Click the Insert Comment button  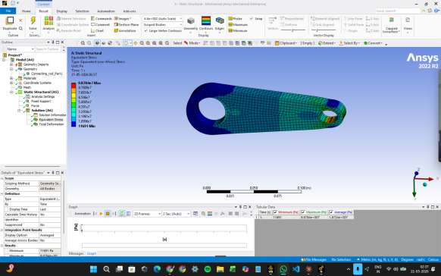tap(101, 25)
